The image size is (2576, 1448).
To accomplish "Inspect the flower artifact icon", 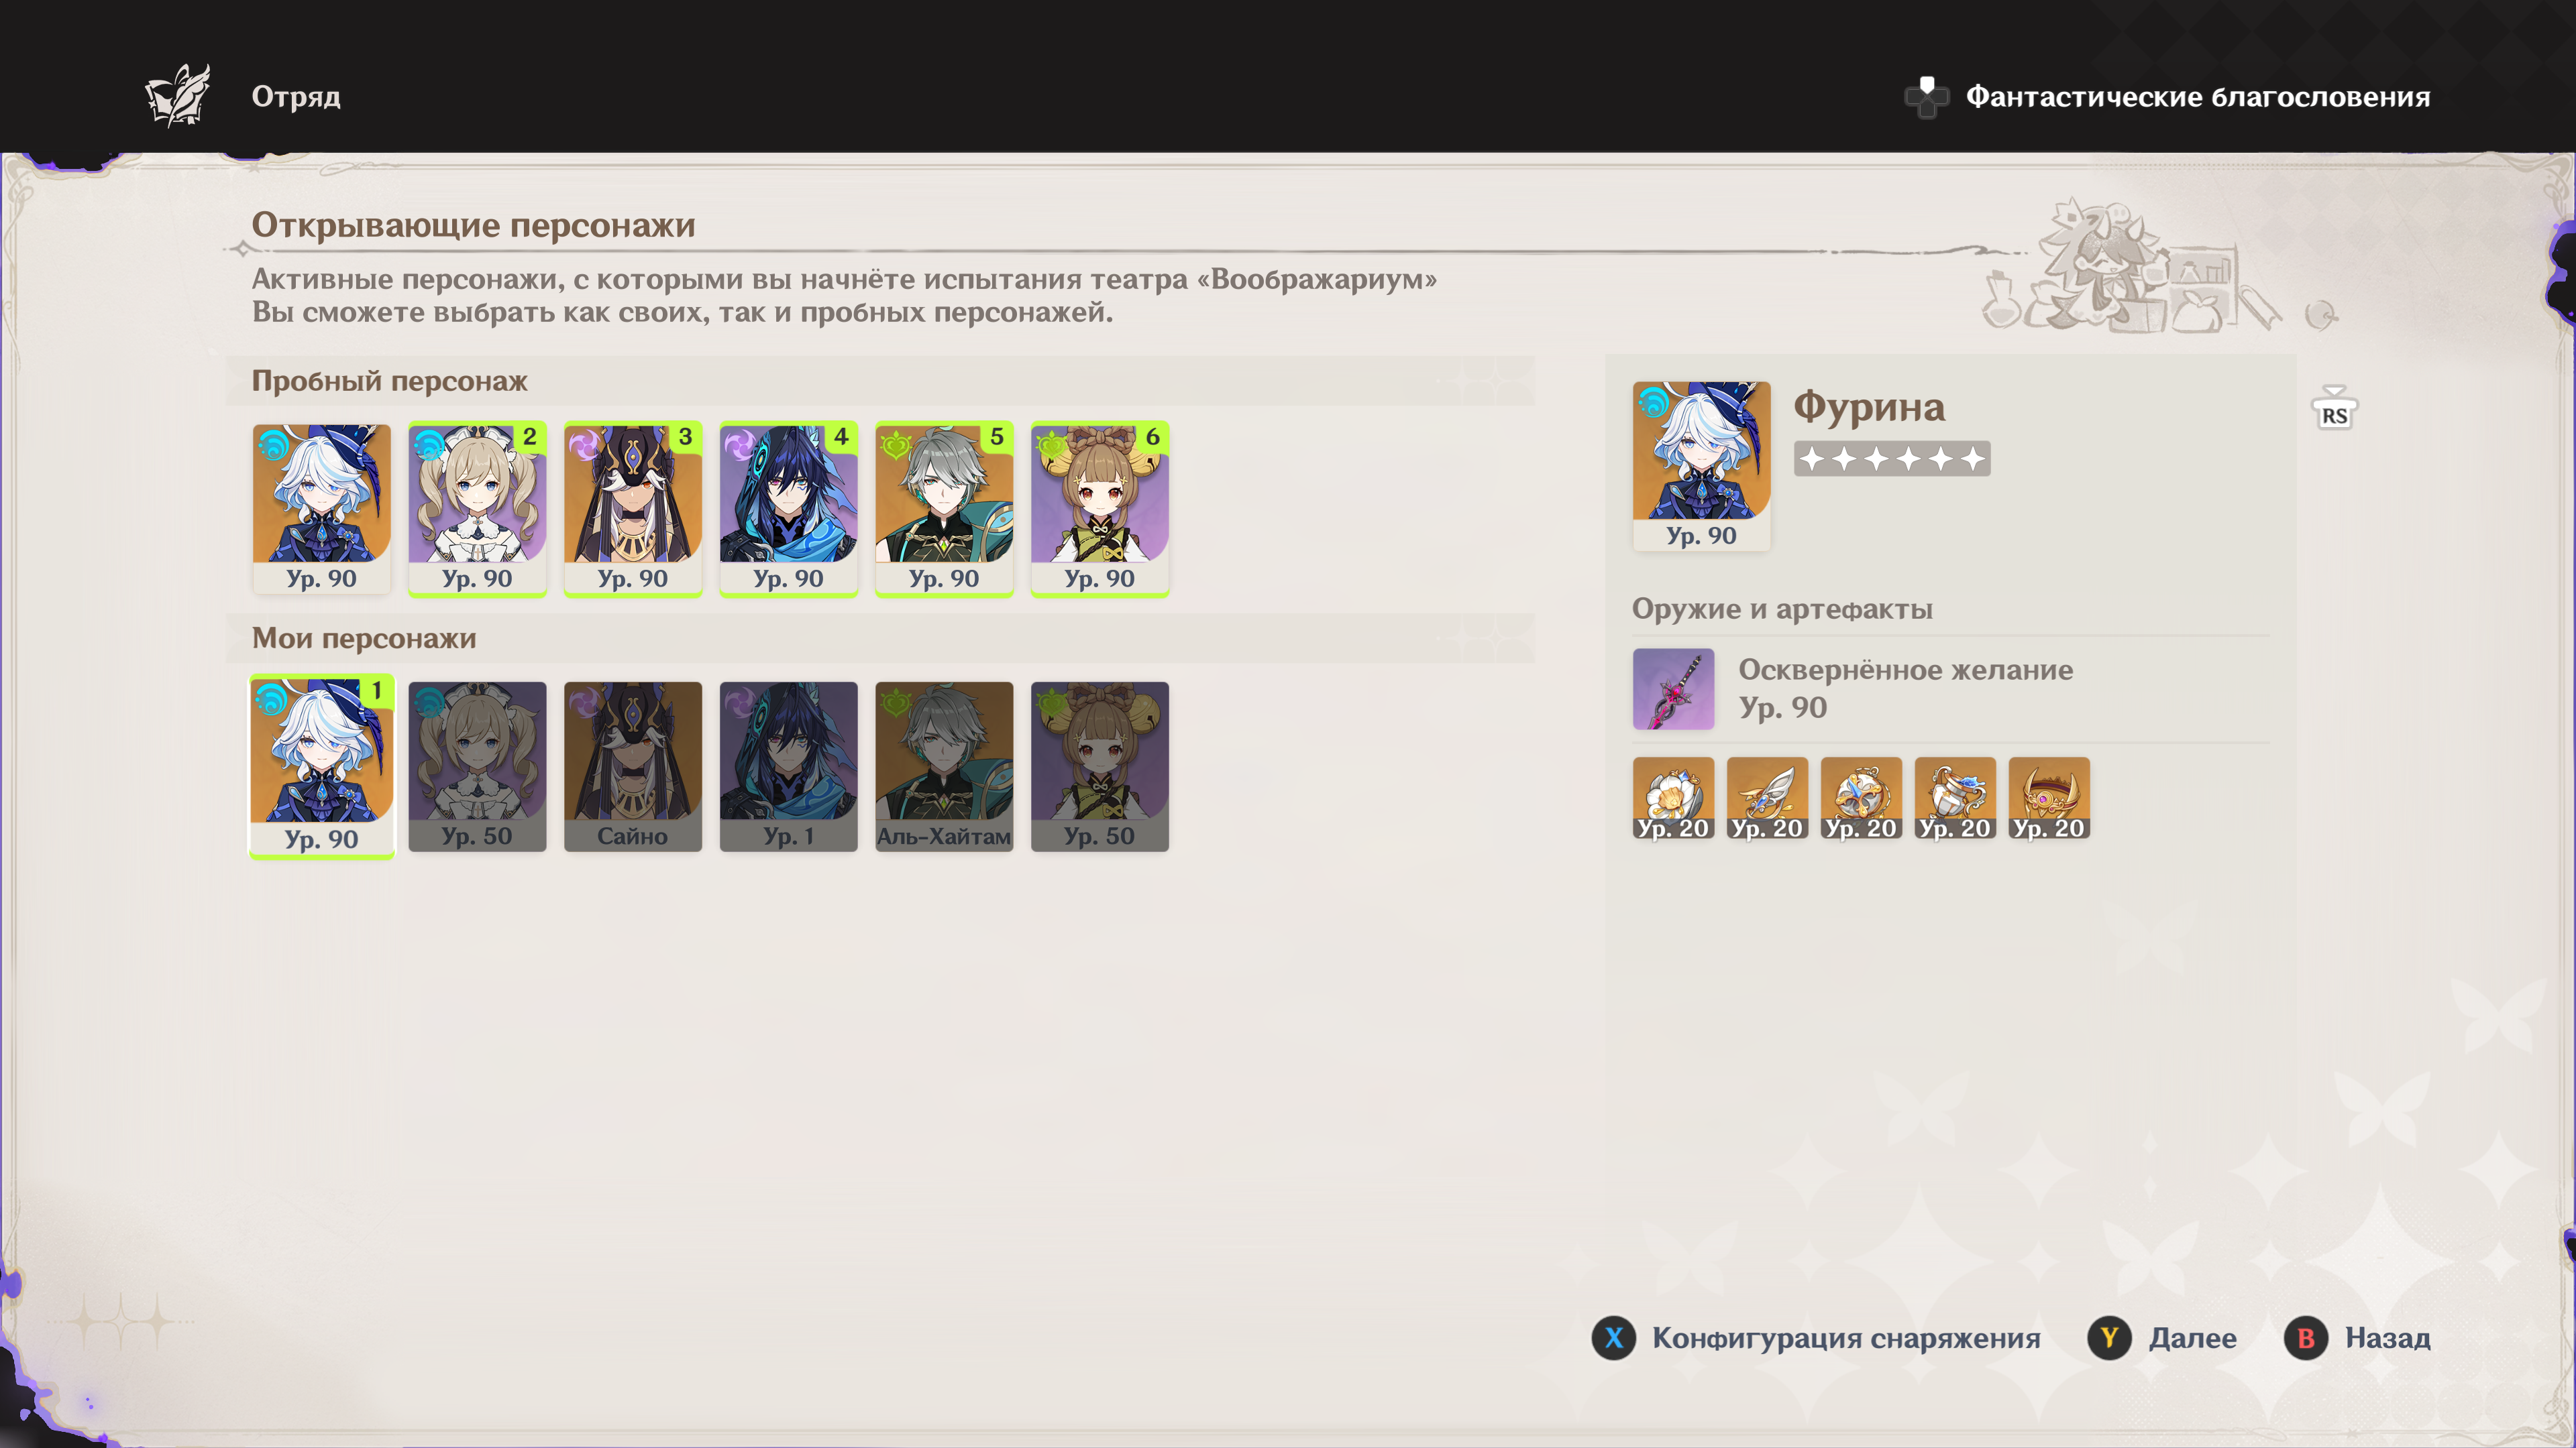I will click(x=1673, y=798).
